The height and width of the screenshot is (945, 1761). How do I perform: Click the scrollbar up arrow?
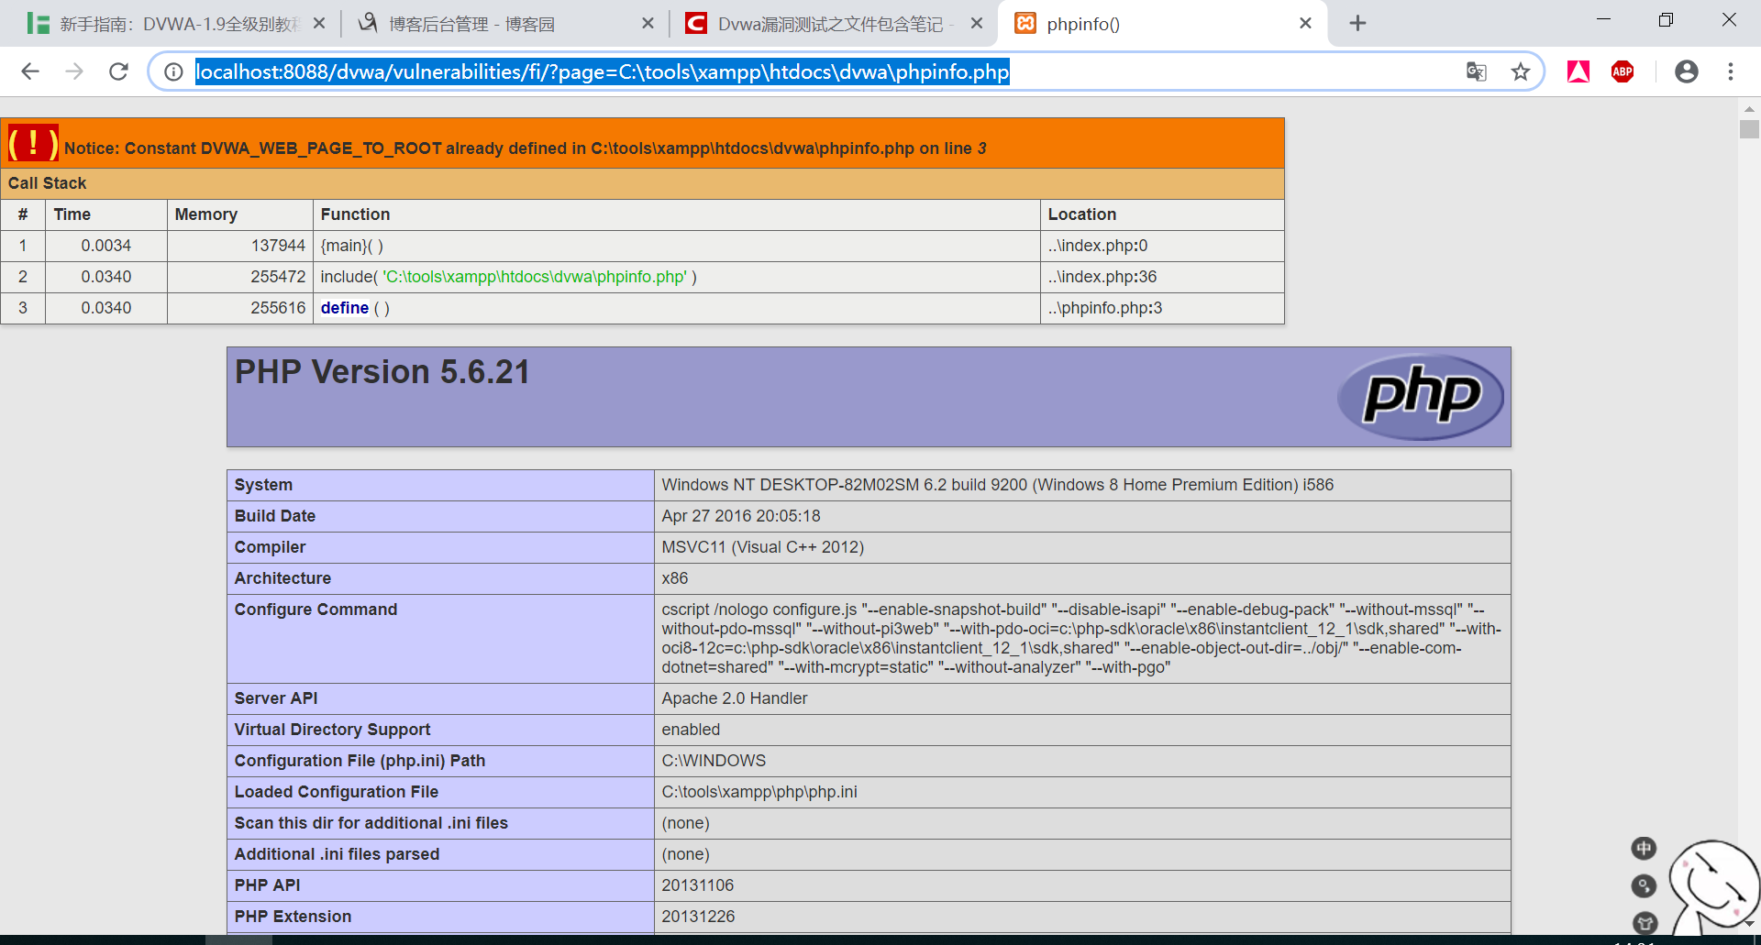point(1749,109)
